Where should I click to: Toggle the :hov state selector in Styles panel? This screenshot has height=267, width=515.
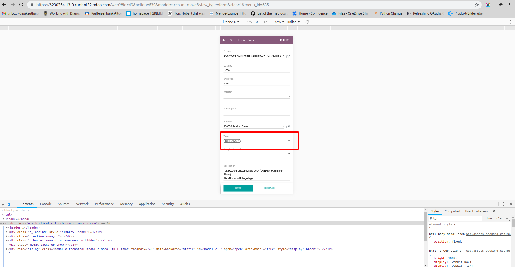coord(488,218)
